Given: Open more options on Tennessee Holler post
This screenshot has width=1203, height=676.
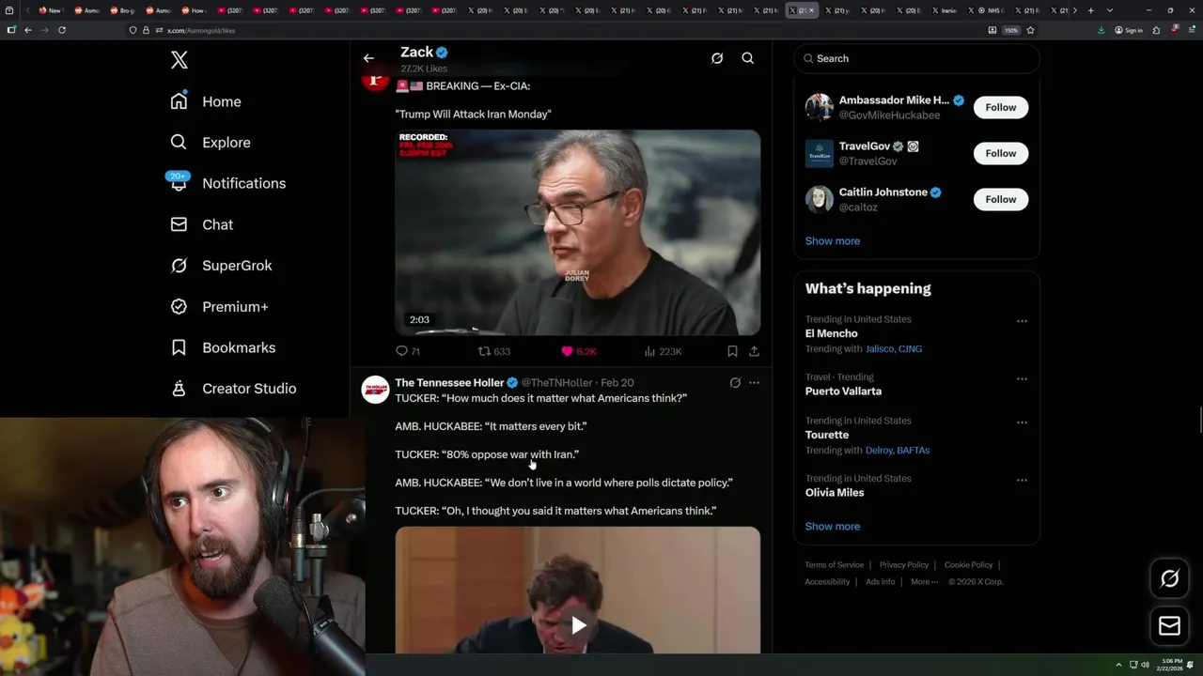Looking at the screenshot, I should 754,383.
